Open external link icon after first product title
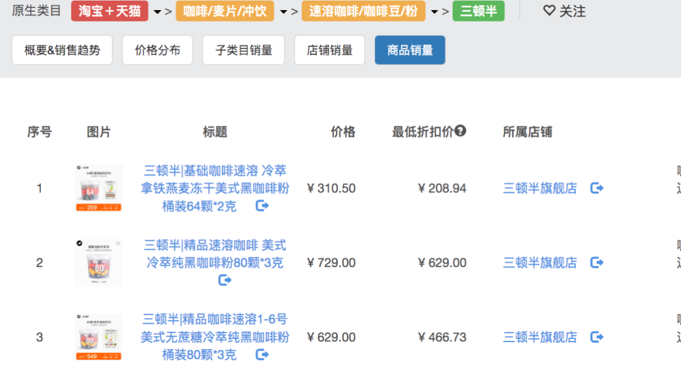 262,205
